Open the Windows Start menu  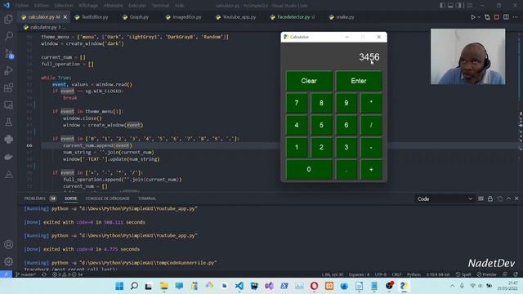[x=119, y=286]
